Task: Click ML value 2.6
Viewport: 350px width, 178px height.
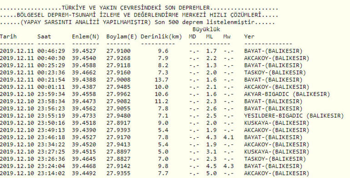Action: (211, 109)
